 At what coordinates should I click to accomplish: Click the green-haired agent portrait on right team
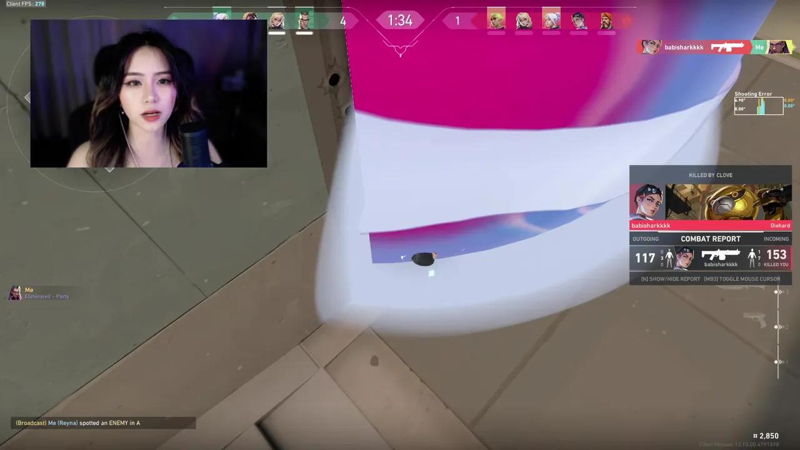pyautogui.click(x=496, y=21)
